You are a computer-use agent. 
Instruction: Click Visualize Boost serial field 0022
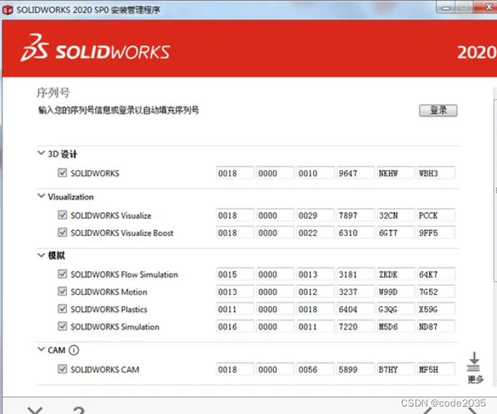tap(315, 233)
